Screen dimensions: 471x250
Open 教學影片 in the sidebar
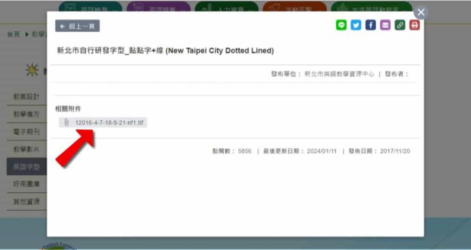(x=26, y=149)
